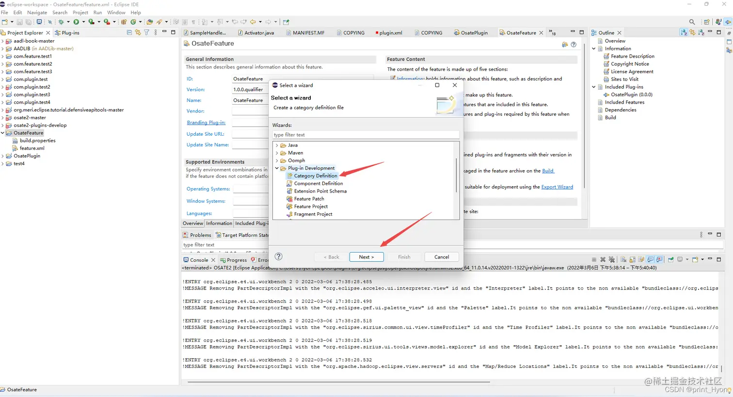The image size is (733, 397).
Task: Expand the aadl-book-master project
Action: point(2,41)
